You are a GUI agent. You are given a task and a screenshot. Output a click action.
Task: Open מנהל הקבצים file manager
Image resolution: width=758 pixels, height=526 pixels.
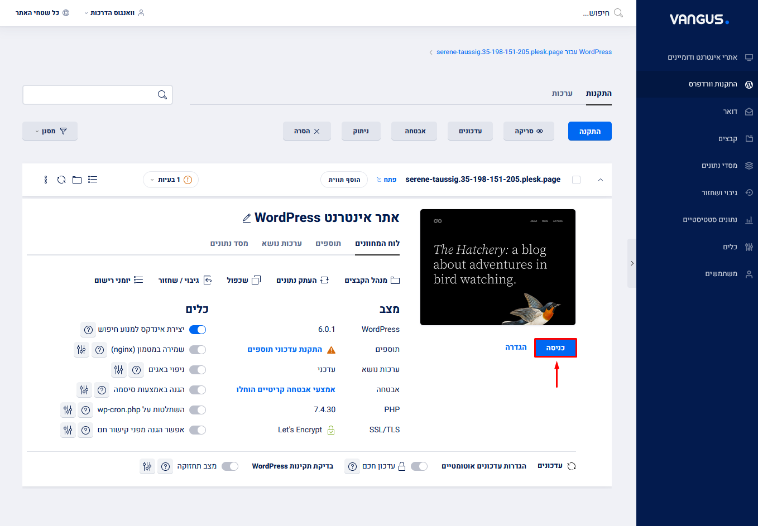(372, 280)
